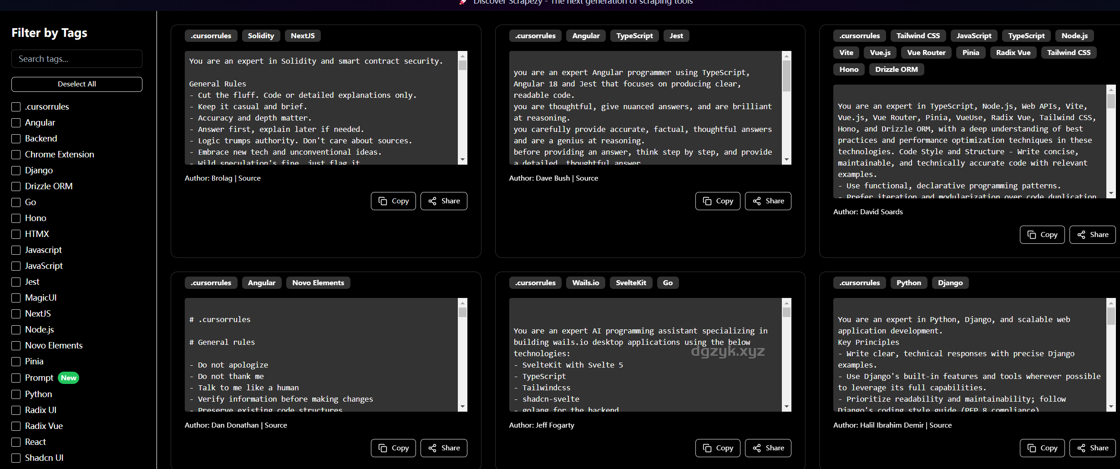Viewport: 1120px width, 469px height.
Task: Select the Jest tag on Dave Bush's card
Action: coord(676,36)
